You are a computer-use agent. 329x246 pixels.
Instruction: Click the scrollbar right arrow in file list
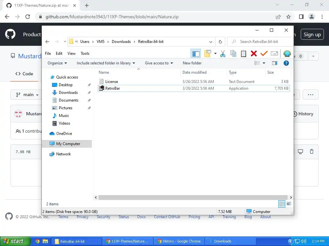tap(291, 197)
